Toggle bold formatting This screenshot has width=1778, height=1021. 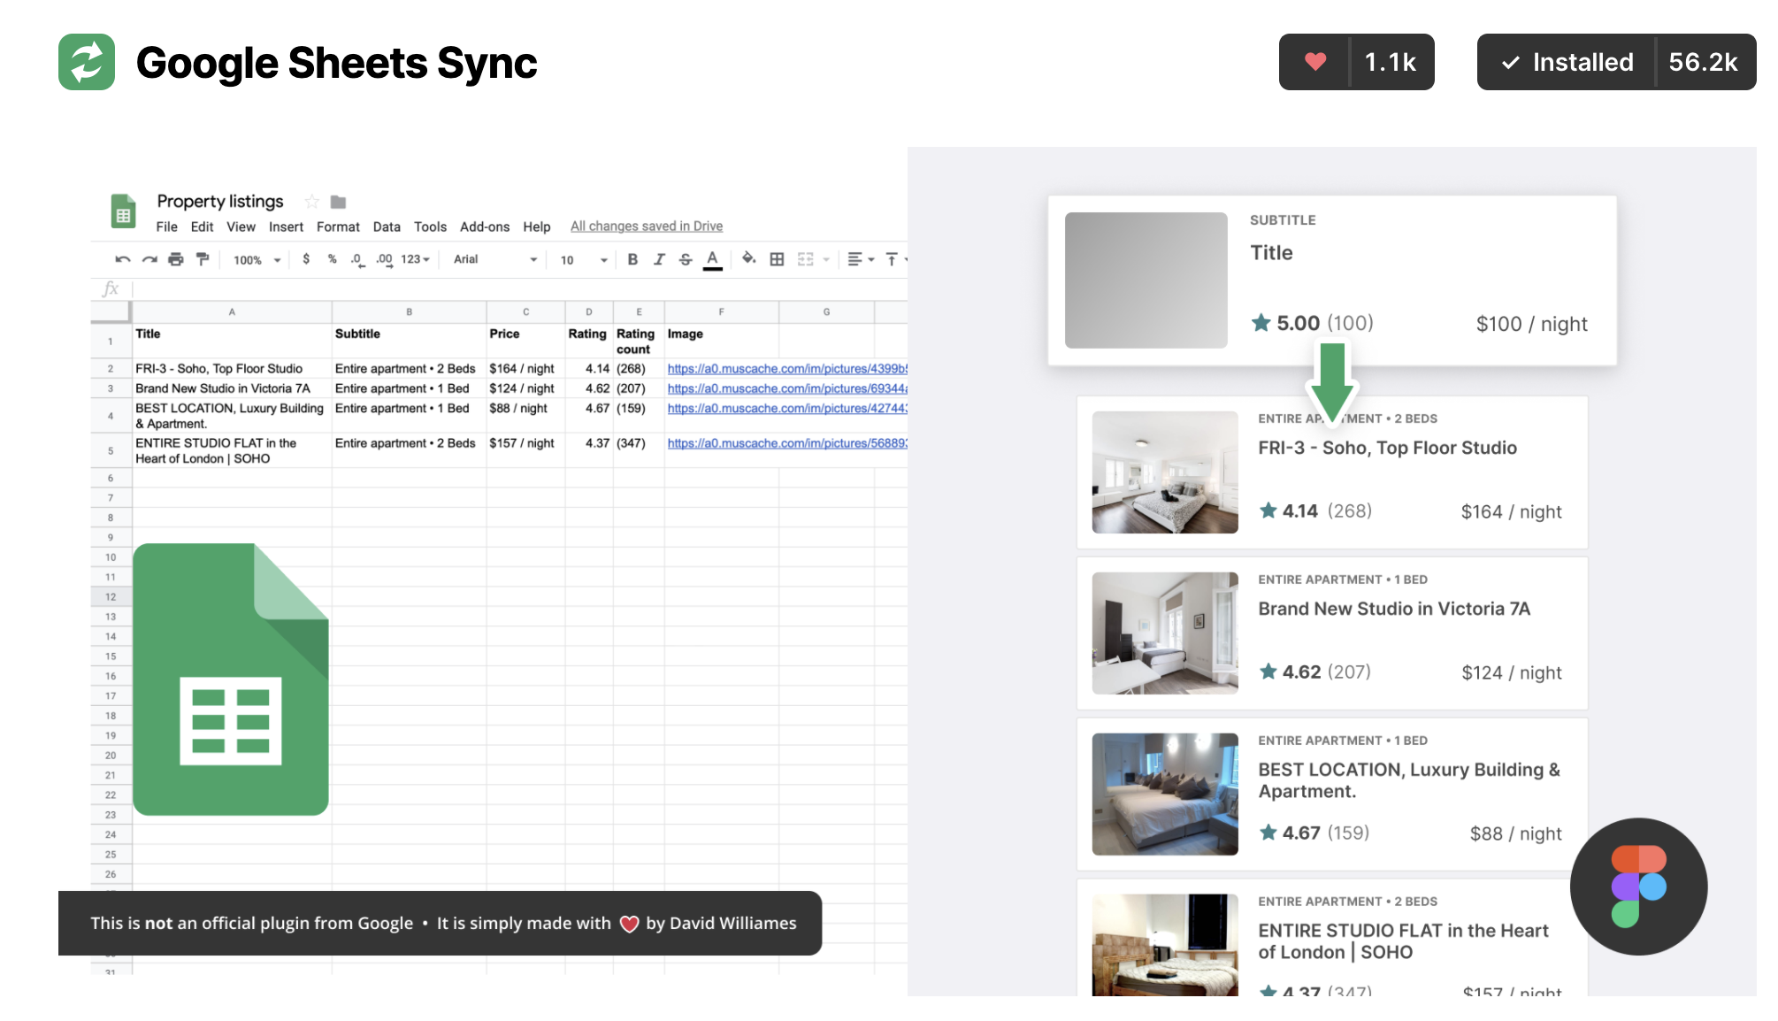(x=632, y=259)
